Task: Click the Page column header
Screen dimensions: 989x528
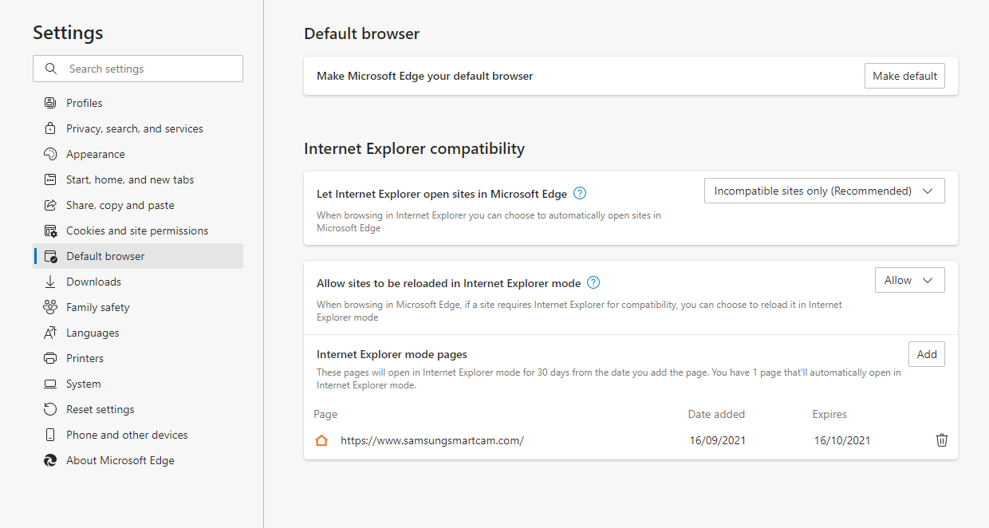Action: 325,414
